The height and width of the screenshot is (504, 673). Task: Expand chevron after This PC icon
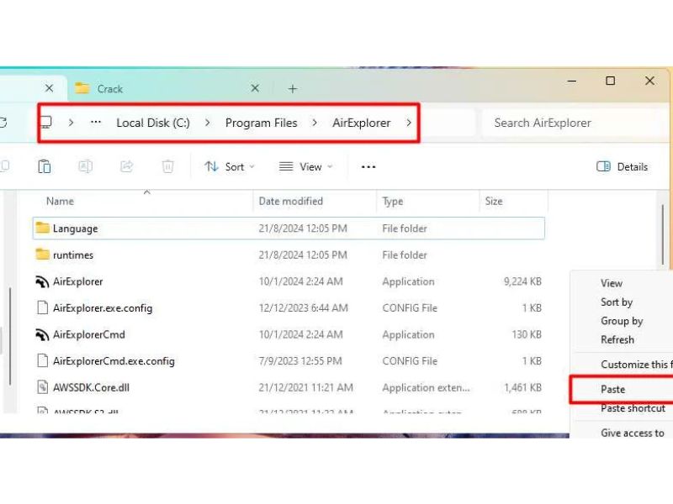[71, 123]
